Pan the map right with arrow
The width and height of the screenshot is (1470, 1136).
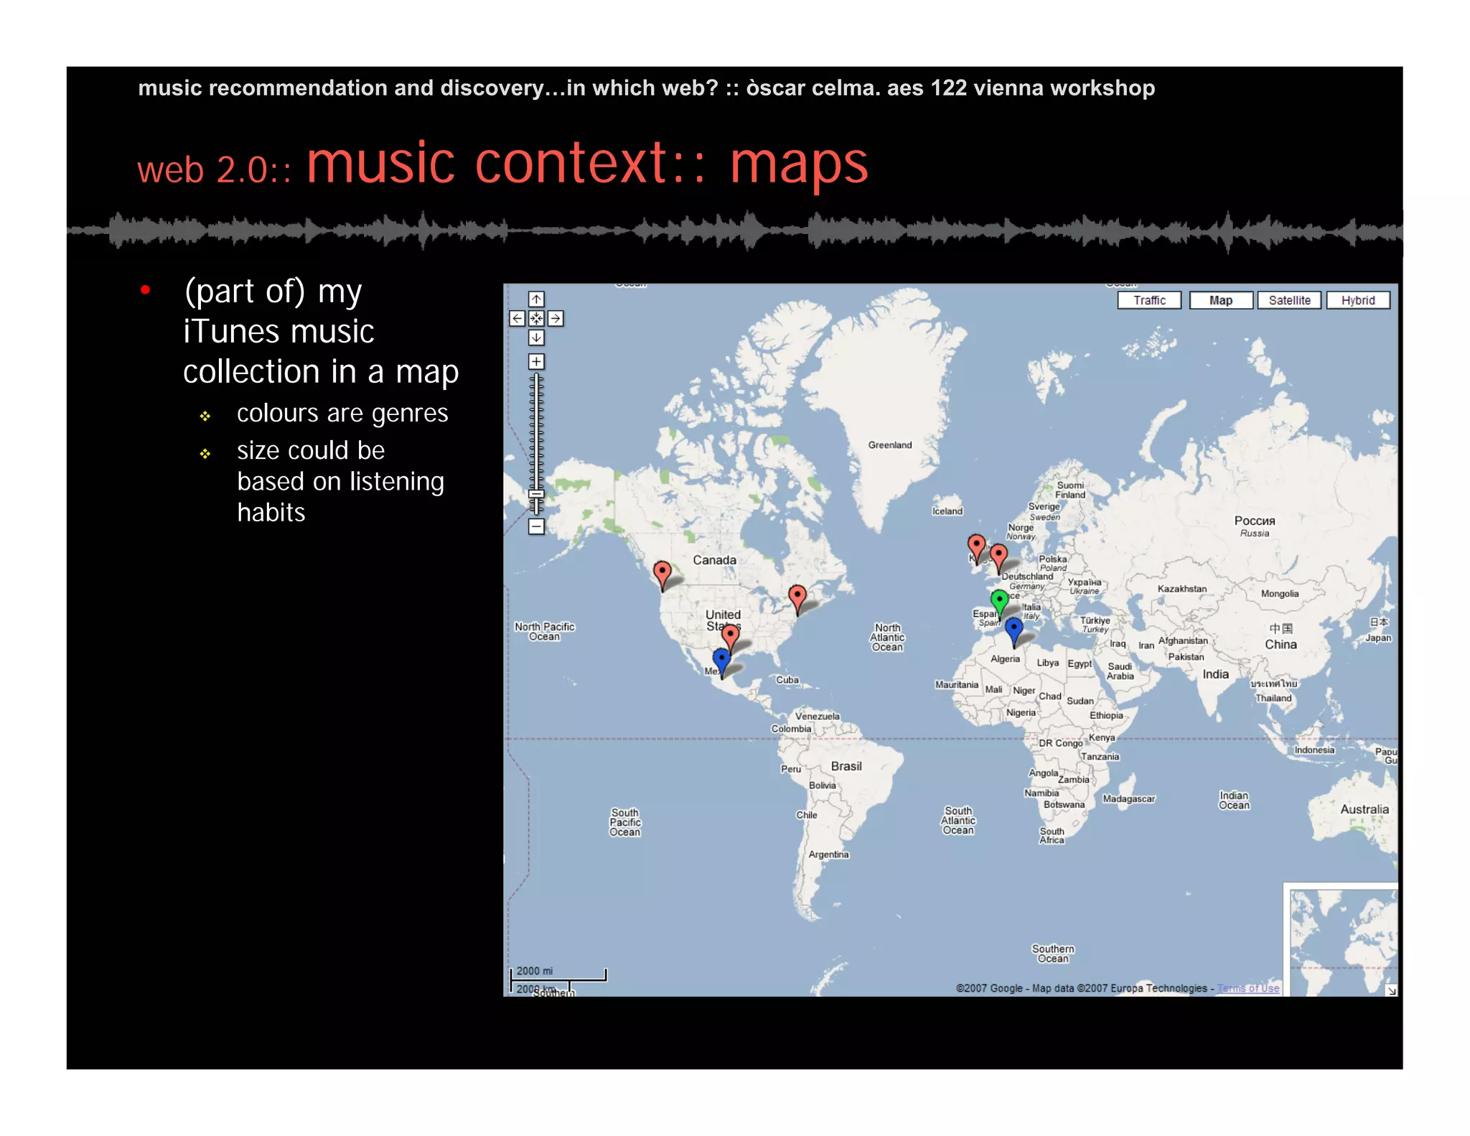(x=556, y=318)
